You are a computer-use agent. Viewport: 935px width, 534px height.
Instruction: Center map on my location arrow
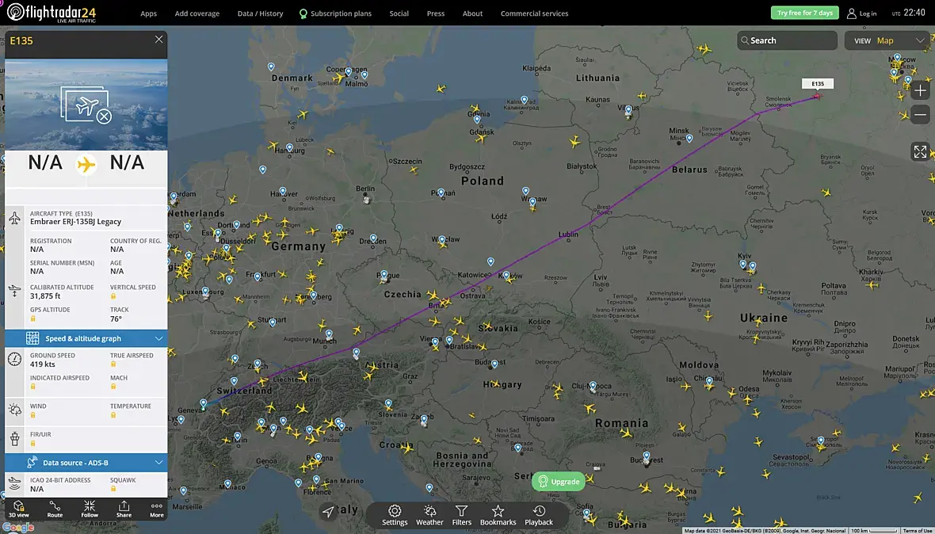click(328, 511)
